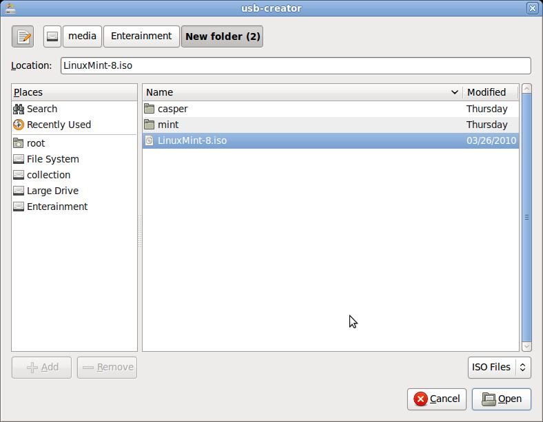Click the root home folder icon
This screenshot has height=422, width=543.
coord(19,143)
